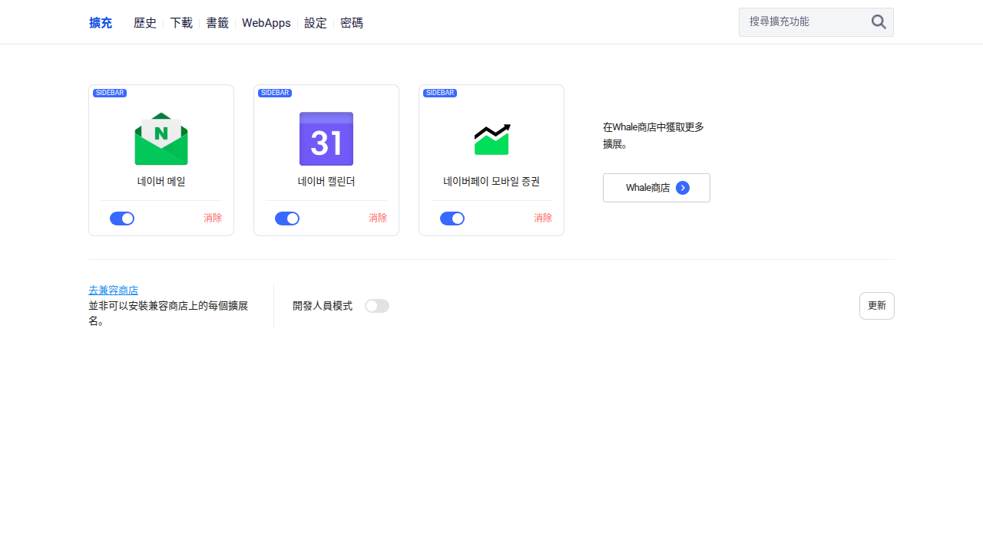Viewport: 983px width, 552px height.
Task: Go to the 密碼 passwords tab
Action: click(x=352, y=23)
